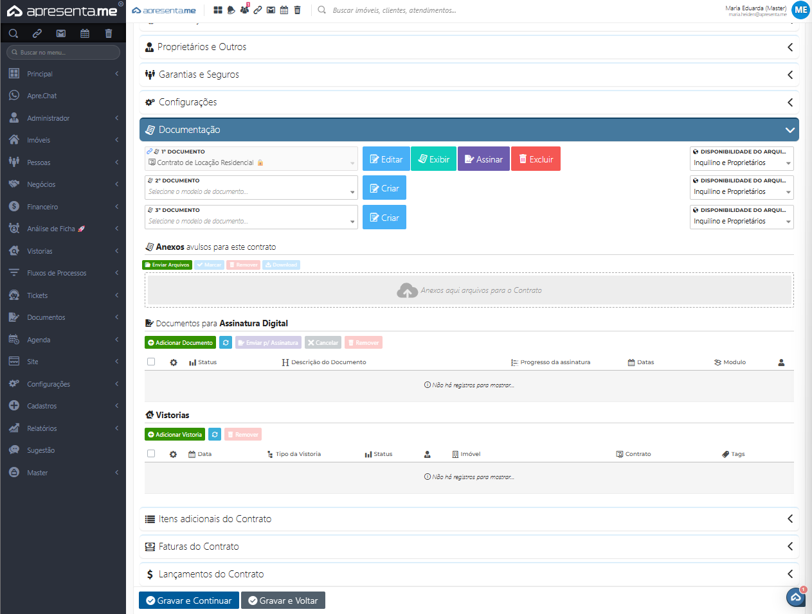Viewport: 812px width, 614px height.
Task: Click the envelope icon in the left sidebar
Action: click(61, 33)
